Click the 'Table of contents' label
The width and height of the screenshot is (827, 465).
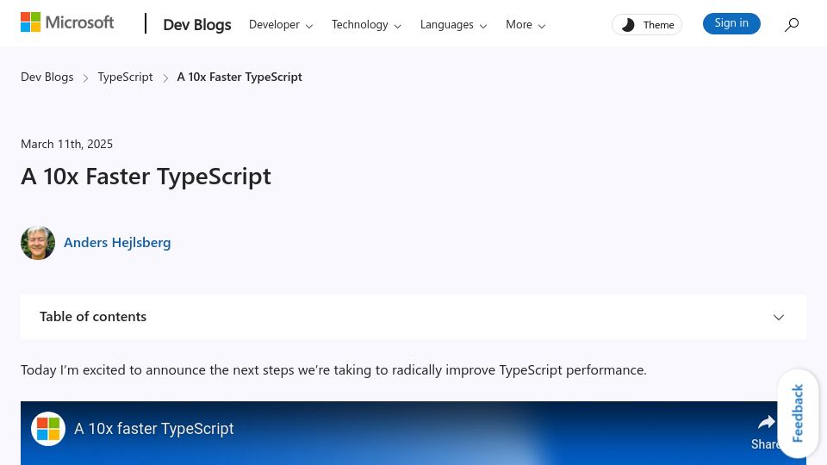coord(93,316)
